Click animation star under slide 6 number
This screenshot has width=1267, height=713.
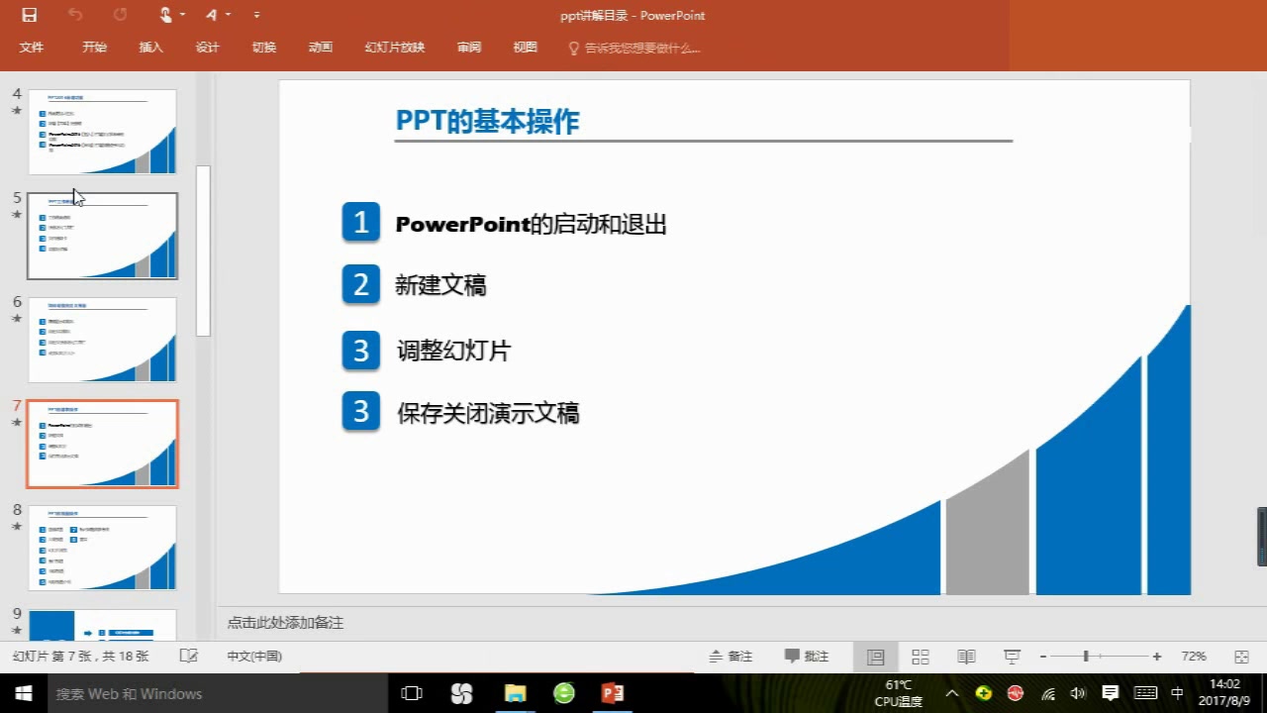pos(17,318)
